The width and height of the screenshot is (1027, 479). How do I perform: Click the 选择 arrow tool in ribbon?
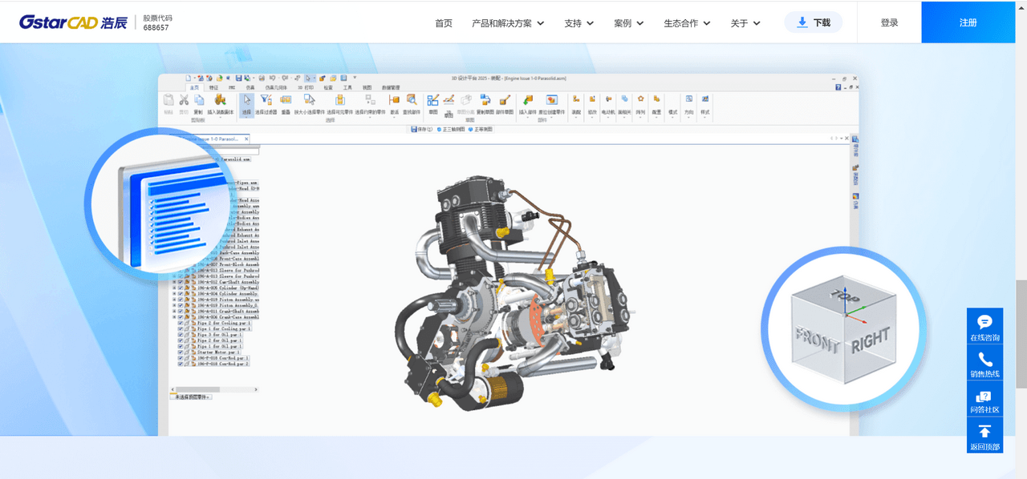point(247,101)
